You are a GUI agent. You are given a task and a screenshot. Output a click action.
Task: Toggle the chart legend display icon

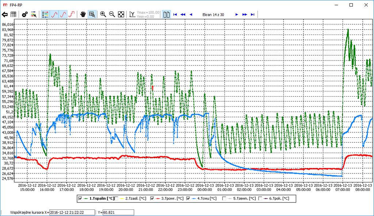click(45, 15)
